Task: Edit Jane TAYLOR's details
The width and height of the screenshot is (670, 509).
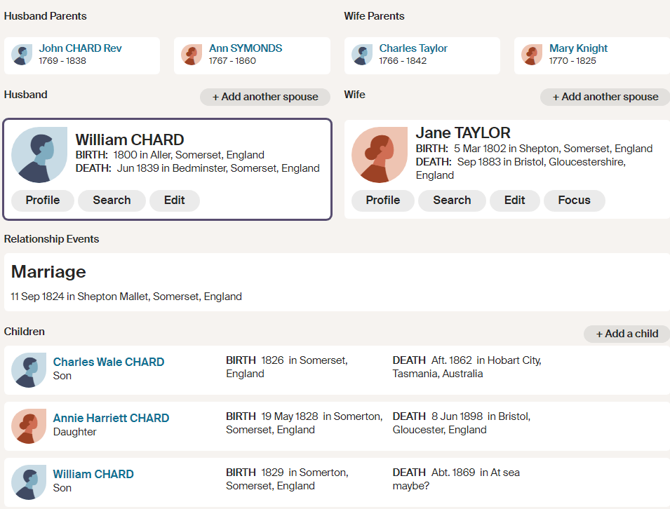Action: pos(514,201)
